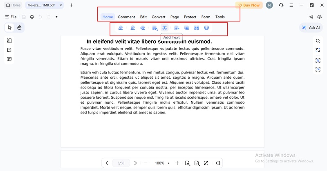Open the page view mode dropdown
327x171 pixels.
point(188,163)
